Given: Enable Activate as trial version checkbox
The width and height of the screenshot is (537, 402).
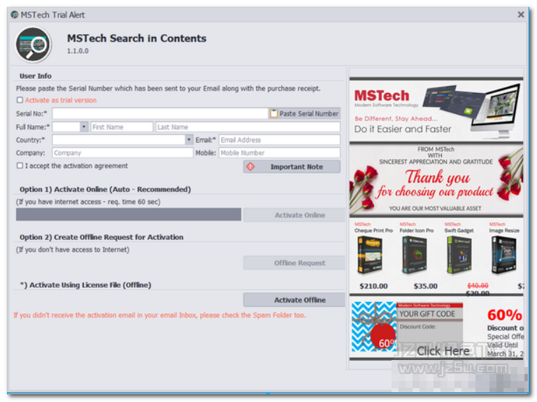Looking at the screenshot, I should coord(20,101).
